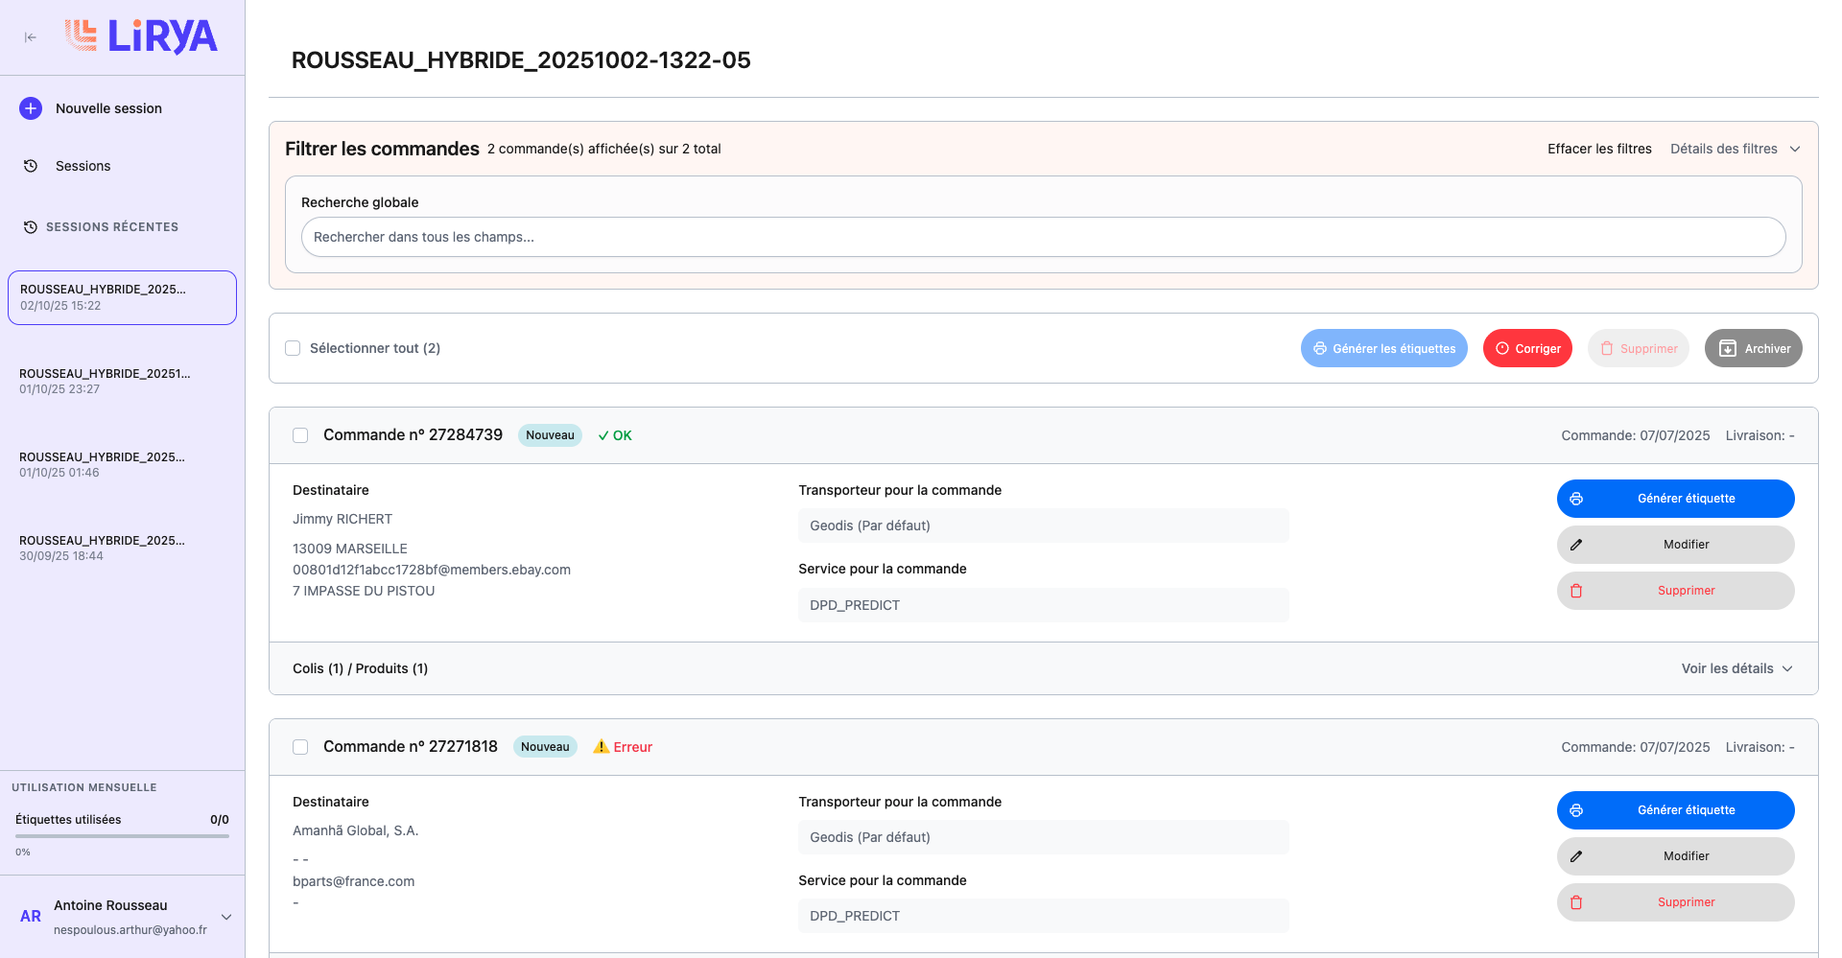The height and width of the screenshot is (958, 1842).
Task: Collapse sidebar using the arrow icon
Action: click(x=31, y=37)
